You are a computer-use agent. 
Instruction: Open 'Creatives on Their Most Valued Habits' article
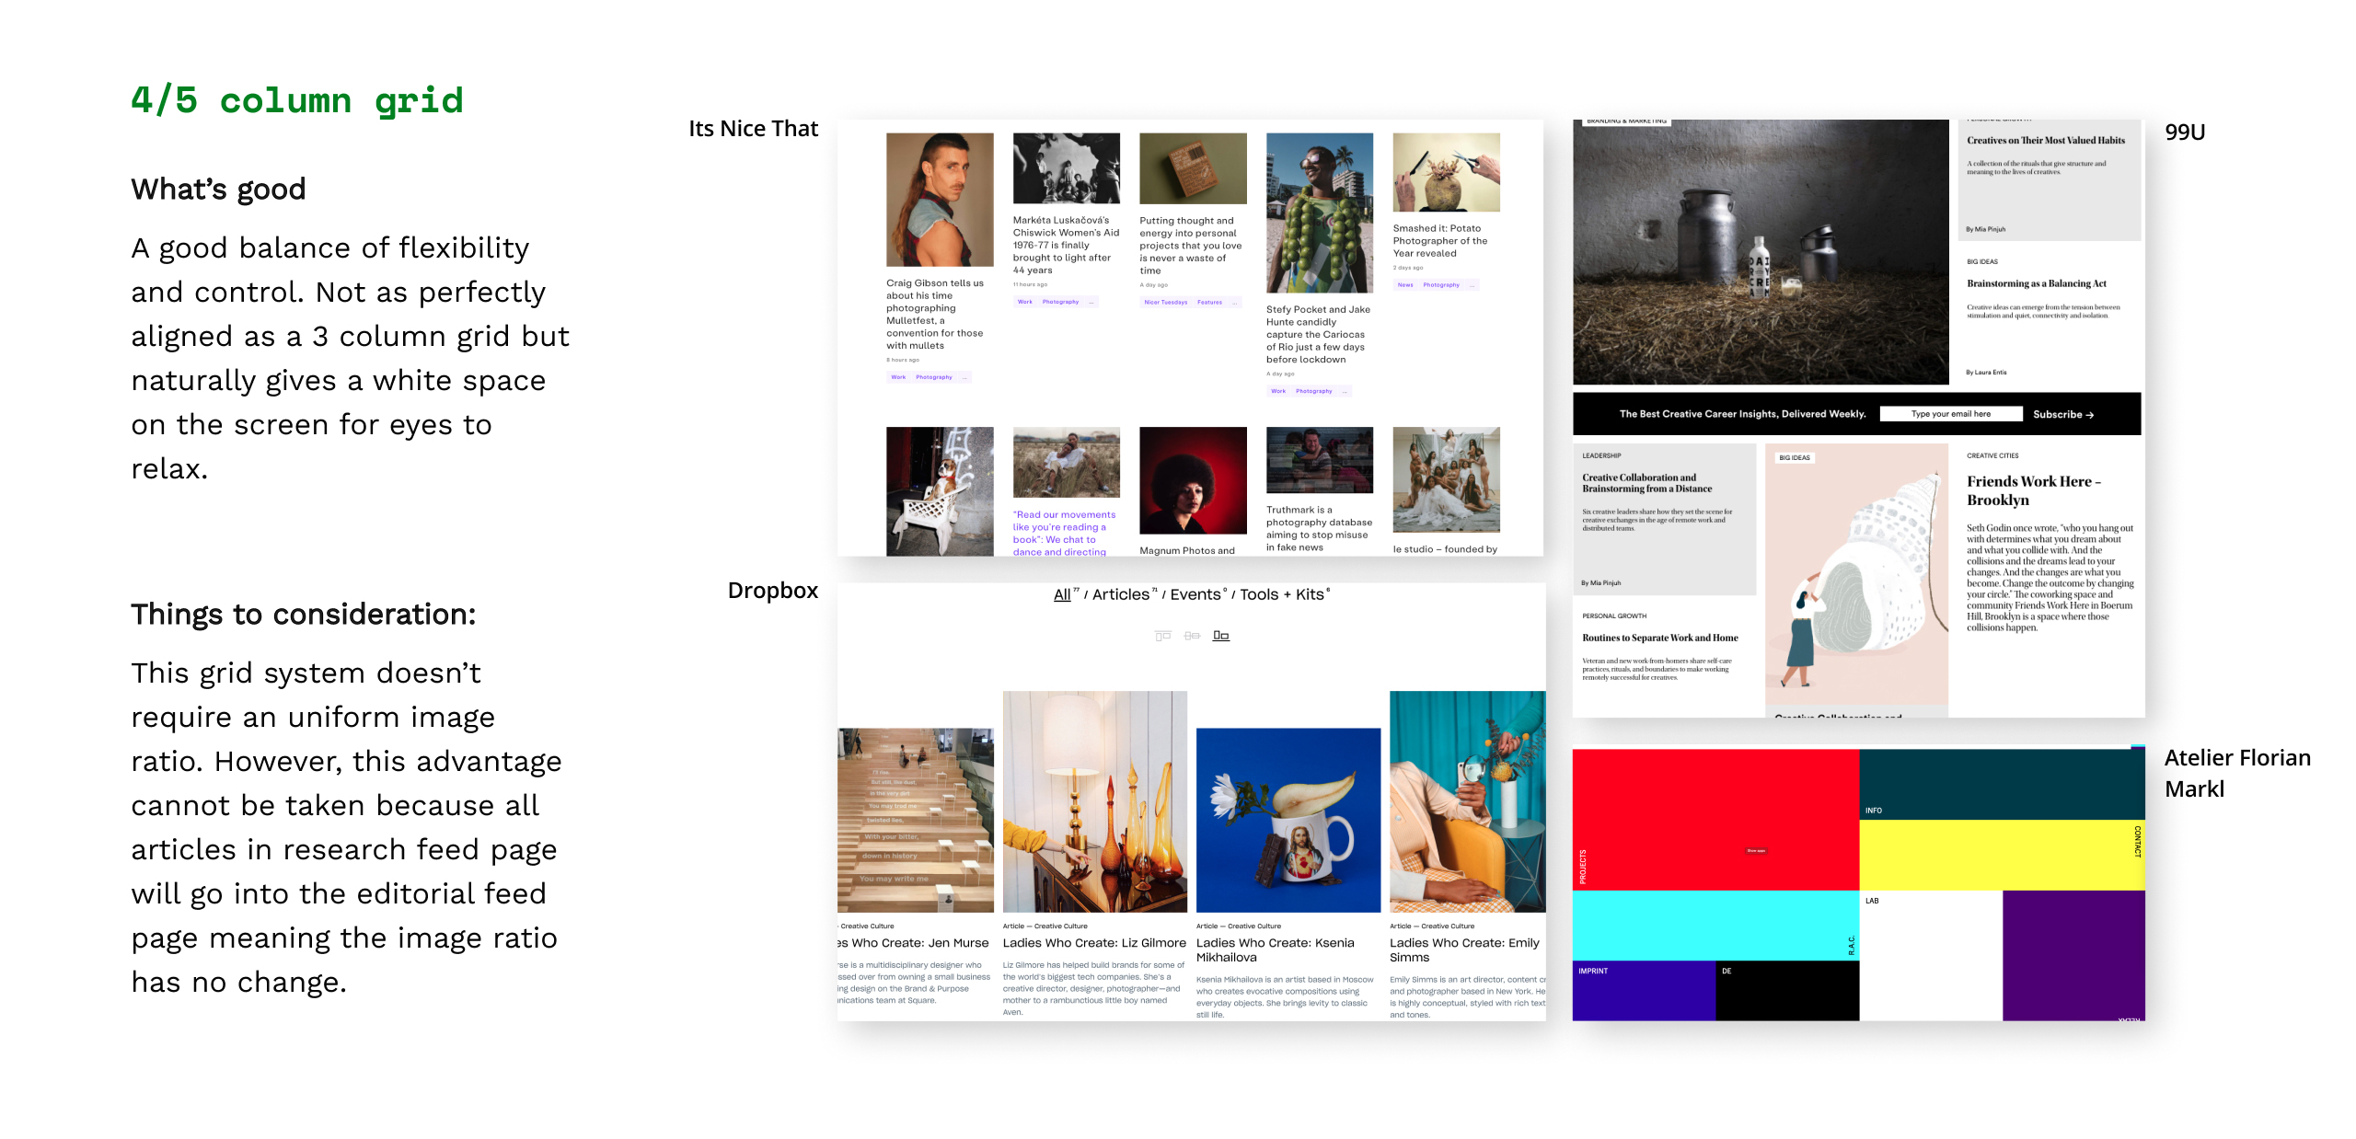[x=2046, y=141]
